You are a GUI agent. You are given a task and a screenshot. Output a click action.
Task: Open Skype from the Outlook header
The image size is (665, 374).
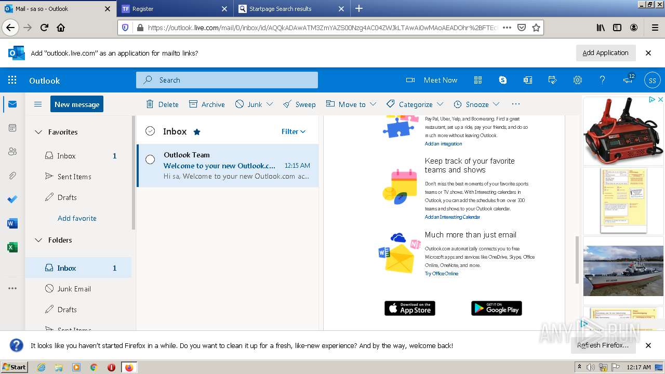pos(503,80)
